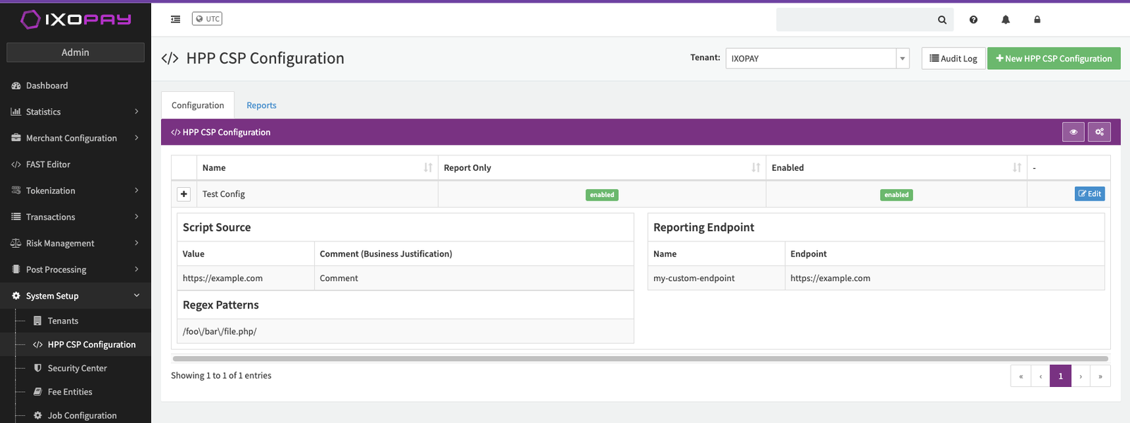Click the Tokenization icon
The height and width of the screenshot is (423, 1130).
[16, 191]
